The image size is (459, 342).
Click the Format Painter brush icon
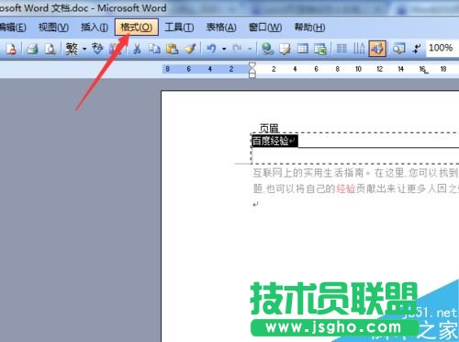tap(190, 49)
